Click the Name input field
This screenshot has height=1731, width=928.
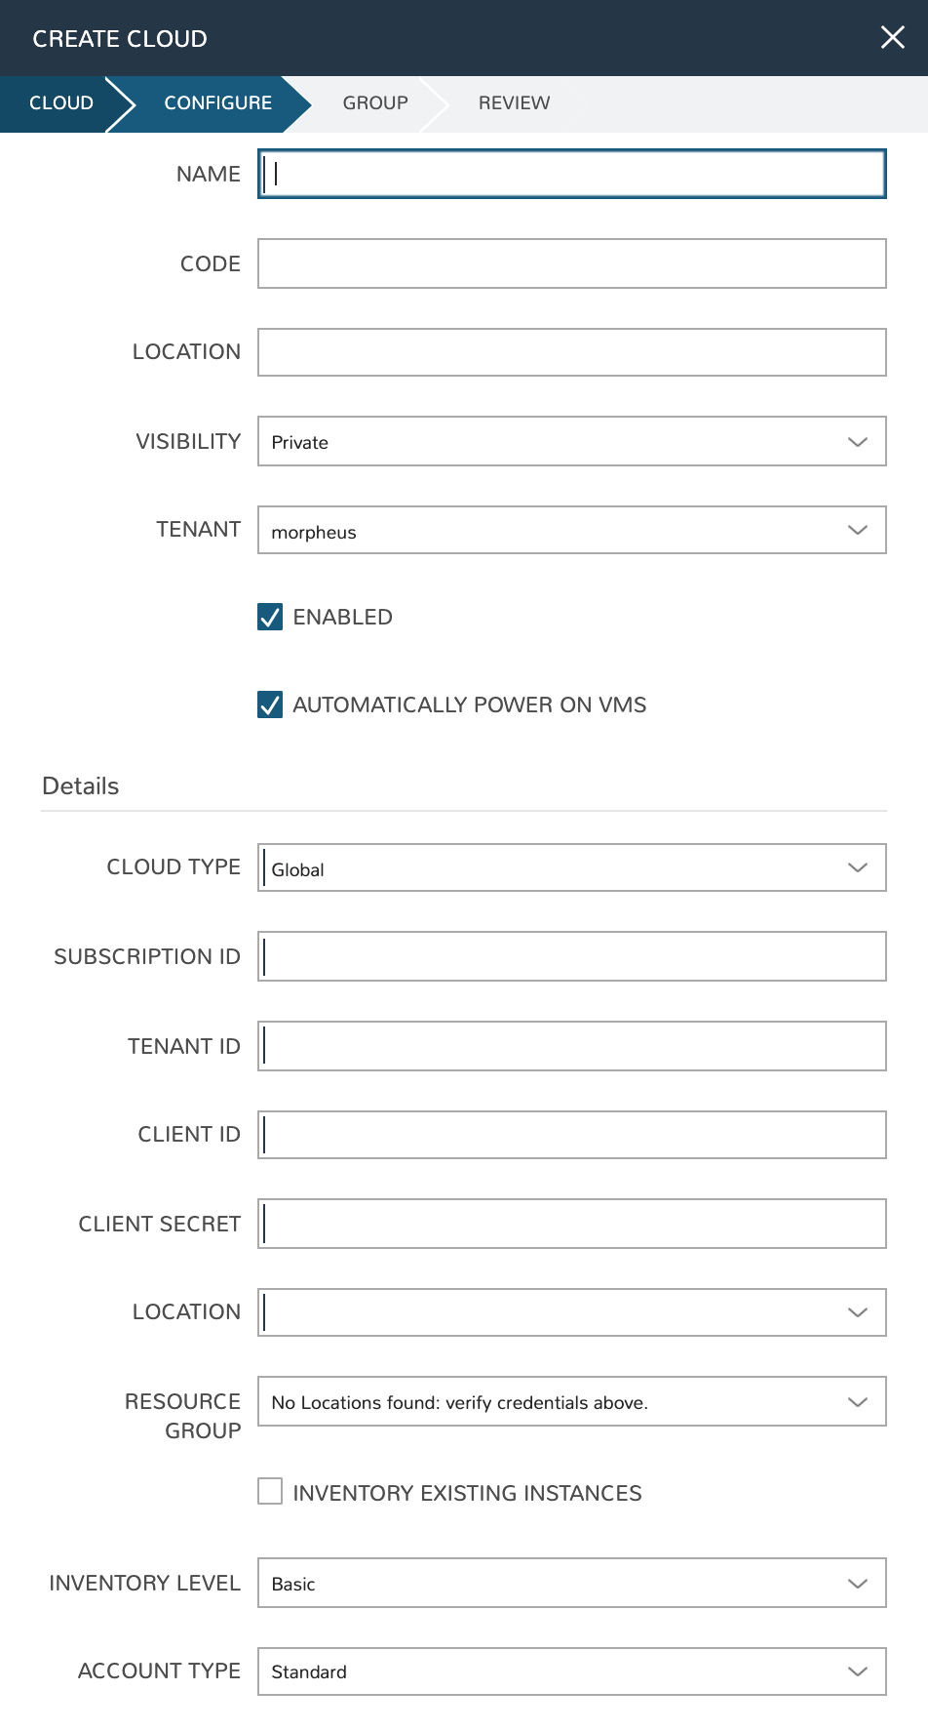click(571, 174)
